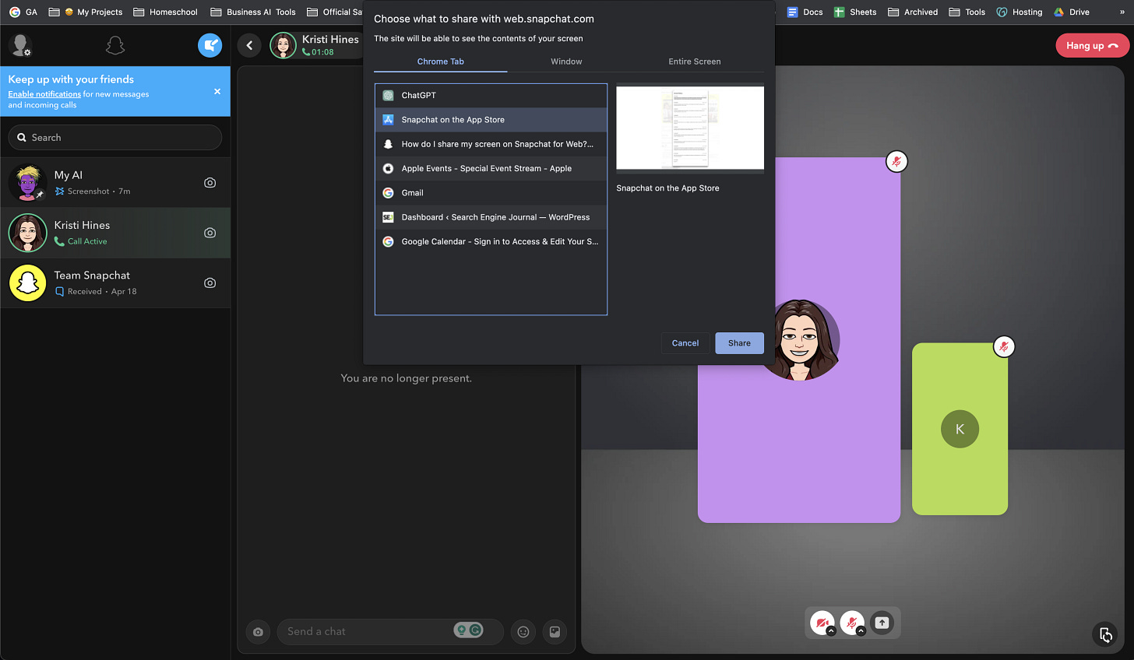Unmute the microphone in call controls

click(851, 622)
